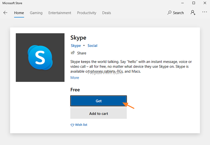
Task: Click Add to cart
Action: 98,113
